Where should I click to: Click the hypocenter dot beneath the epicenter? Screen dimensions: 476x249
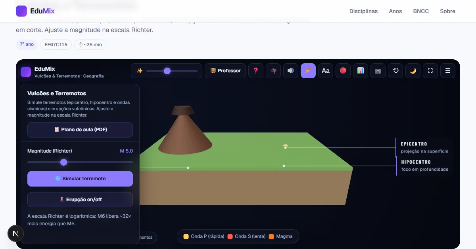[284, 166]
